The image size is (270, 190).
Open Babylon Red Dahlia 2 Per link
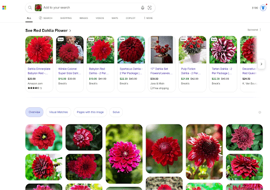[x=99, y=71]
